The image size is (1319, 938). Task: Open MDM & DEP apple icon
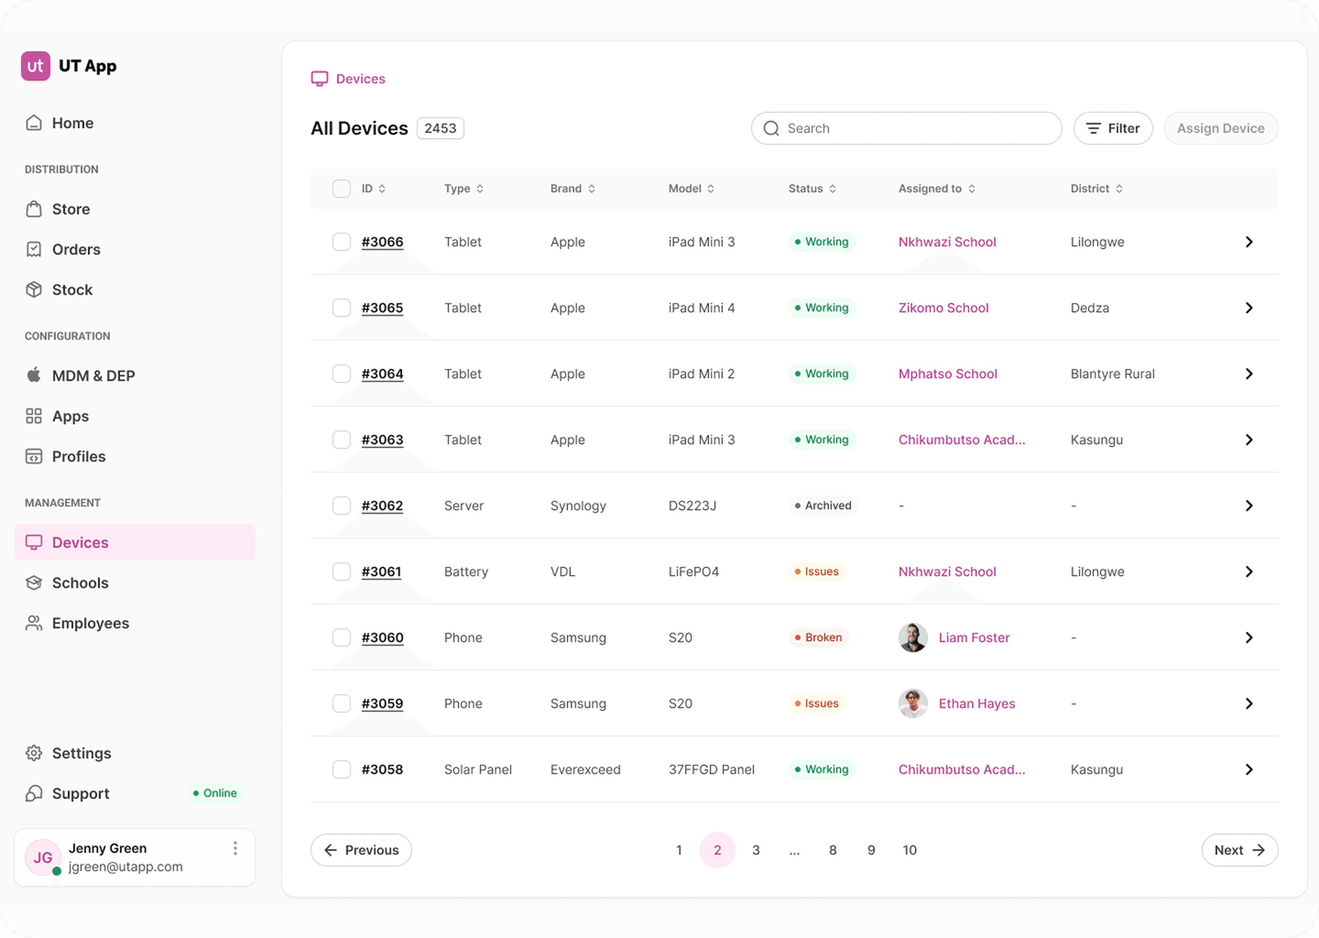pyautogui.click(x=34, y=376)
